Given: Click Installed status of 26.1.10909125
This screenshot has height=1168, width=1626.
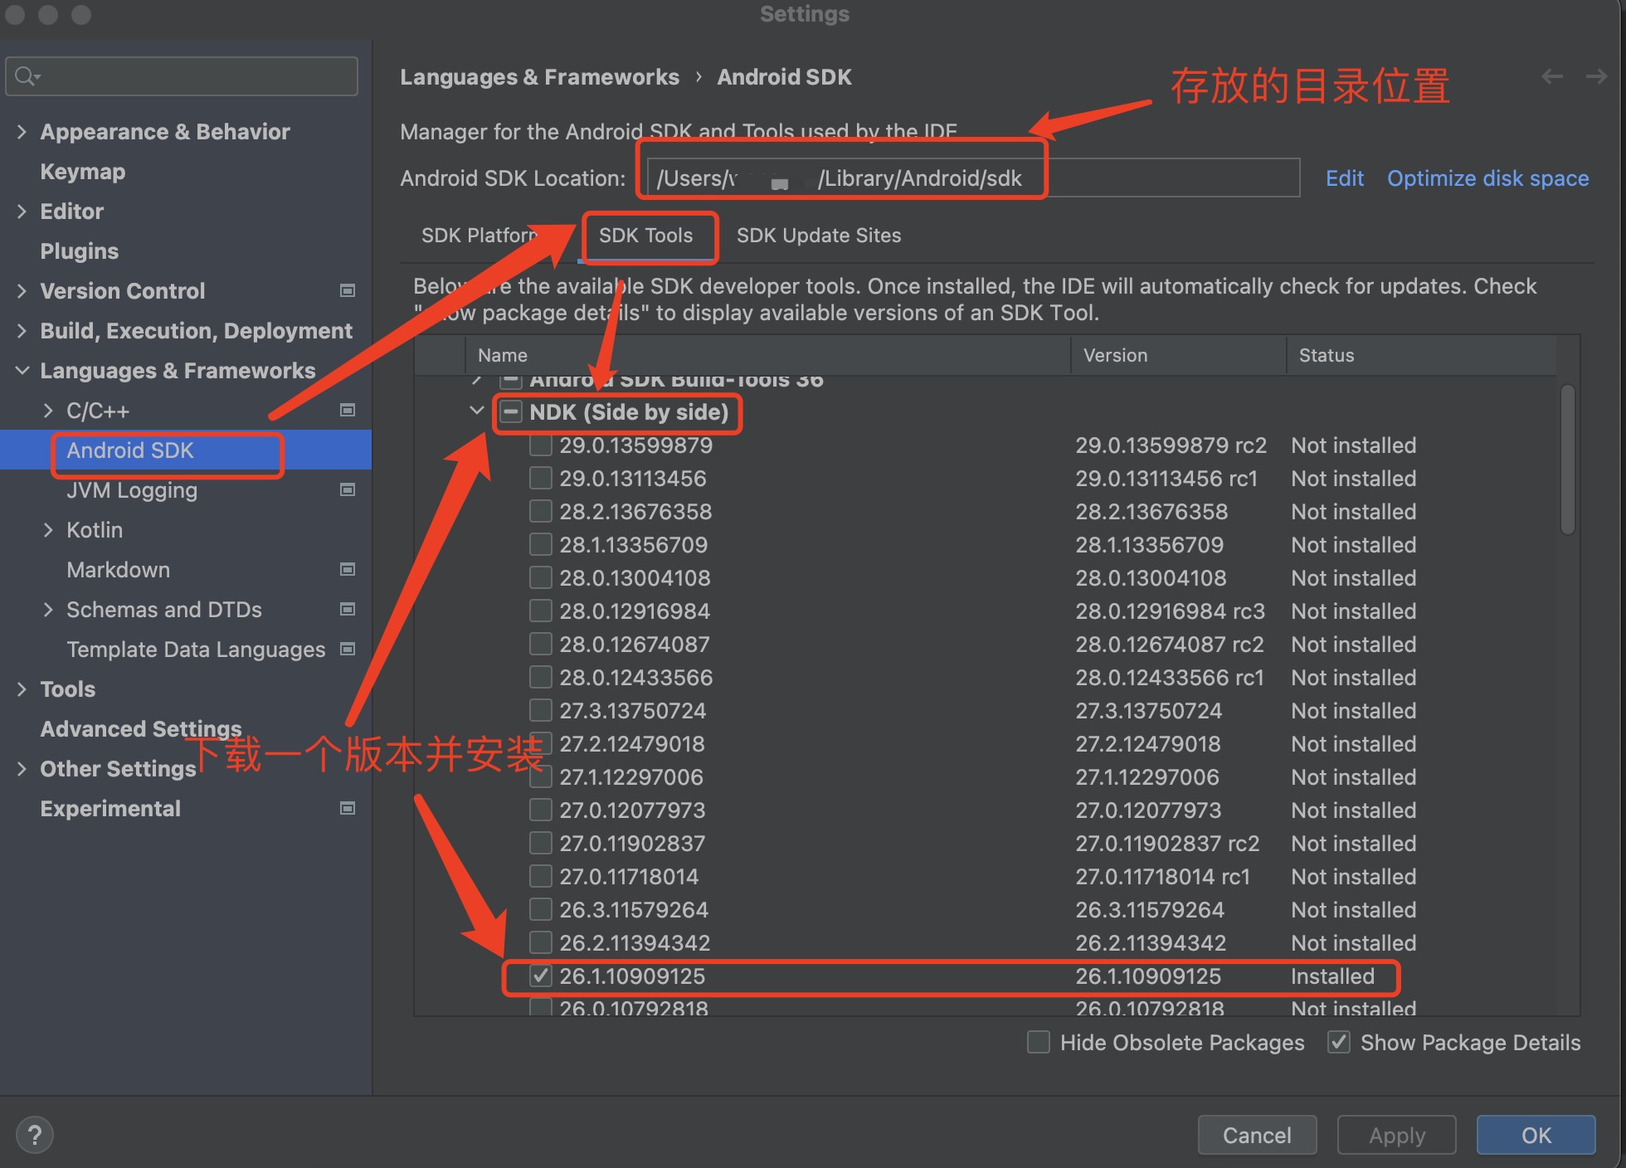Looking at the screenshot, I should click(x=1332, y=976).
